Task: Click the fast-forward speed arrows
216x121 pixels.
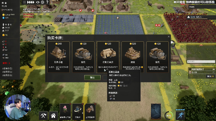Action: pyautogui.click(x=31, y=2)
